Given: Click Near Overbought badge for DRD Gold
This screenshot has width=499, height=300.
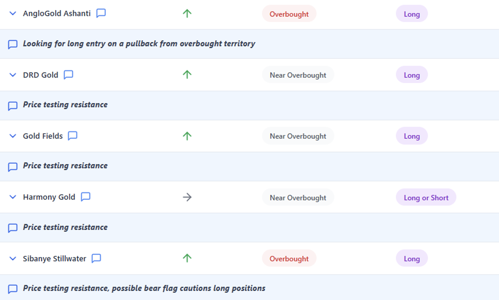Looking at the screenshot, I should (298, 75).
